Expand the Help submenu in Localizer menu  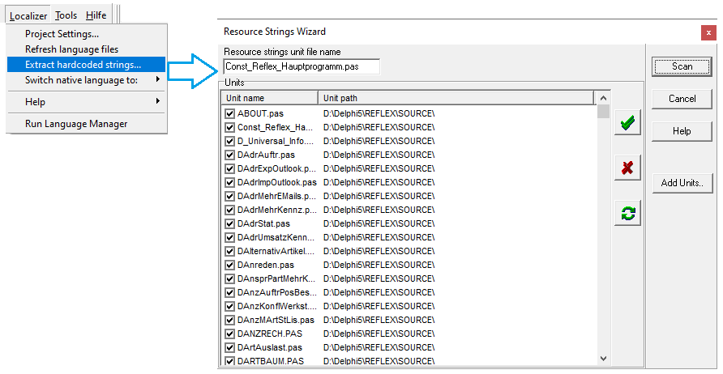86,102
